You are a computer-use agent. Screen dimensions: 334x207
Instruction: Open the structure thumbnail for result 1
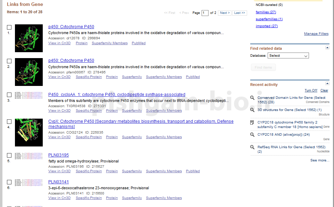29,38
